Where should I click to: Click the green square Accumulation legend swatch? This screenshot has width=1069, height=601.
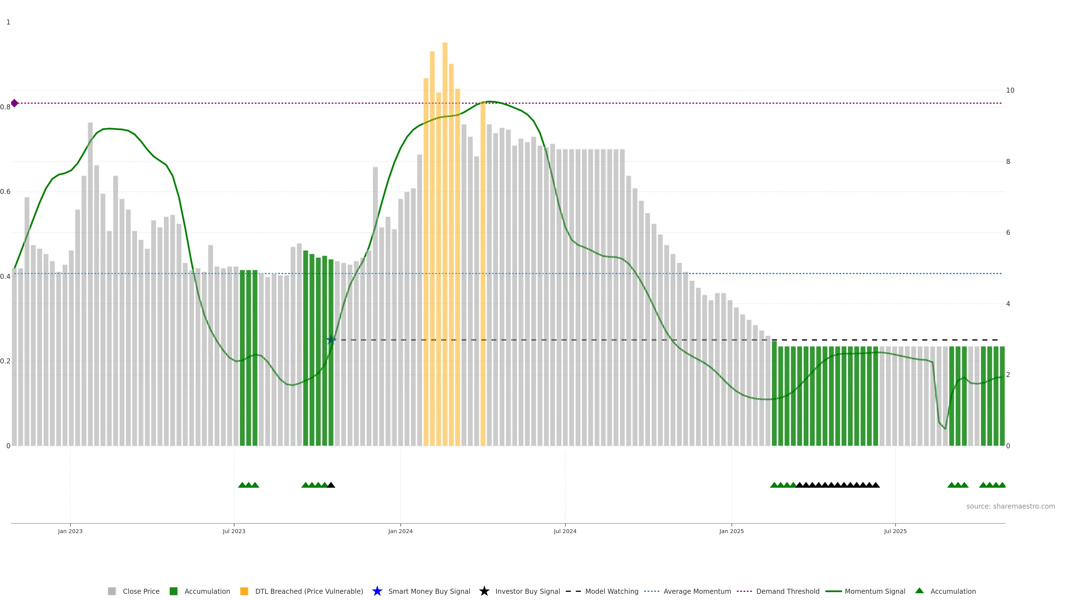point(173,591)
